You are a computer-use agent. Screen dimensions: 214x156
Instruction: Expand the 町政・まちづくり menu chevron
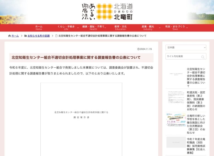(x=187, y=28)
